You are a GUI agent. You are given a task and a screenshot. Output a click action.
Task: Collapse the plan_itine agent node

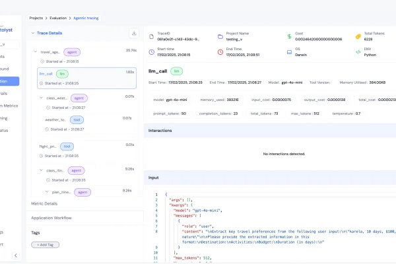pyautogui.click(x=47, y=192)
